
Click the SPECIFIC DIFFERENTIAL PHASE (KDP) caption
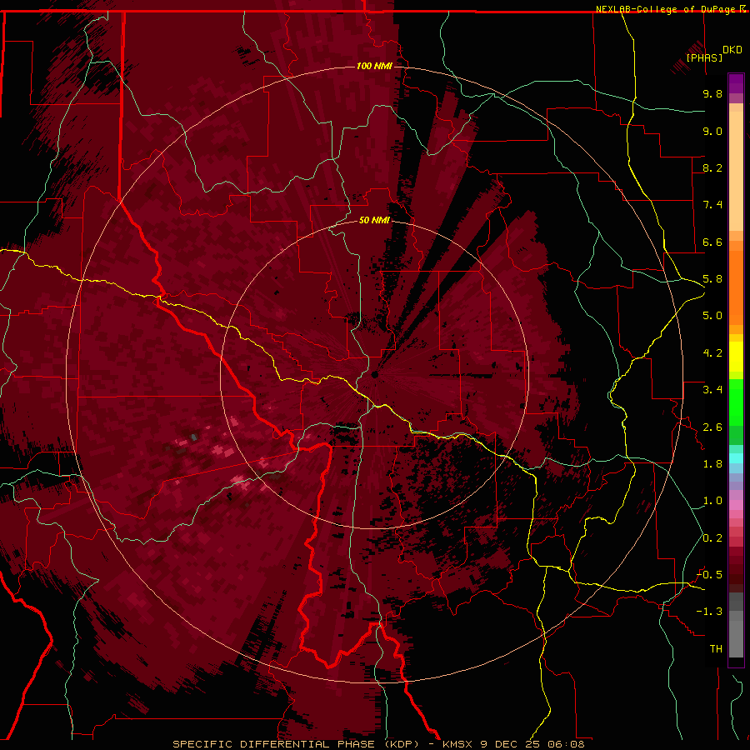click(x=296, y=744)
